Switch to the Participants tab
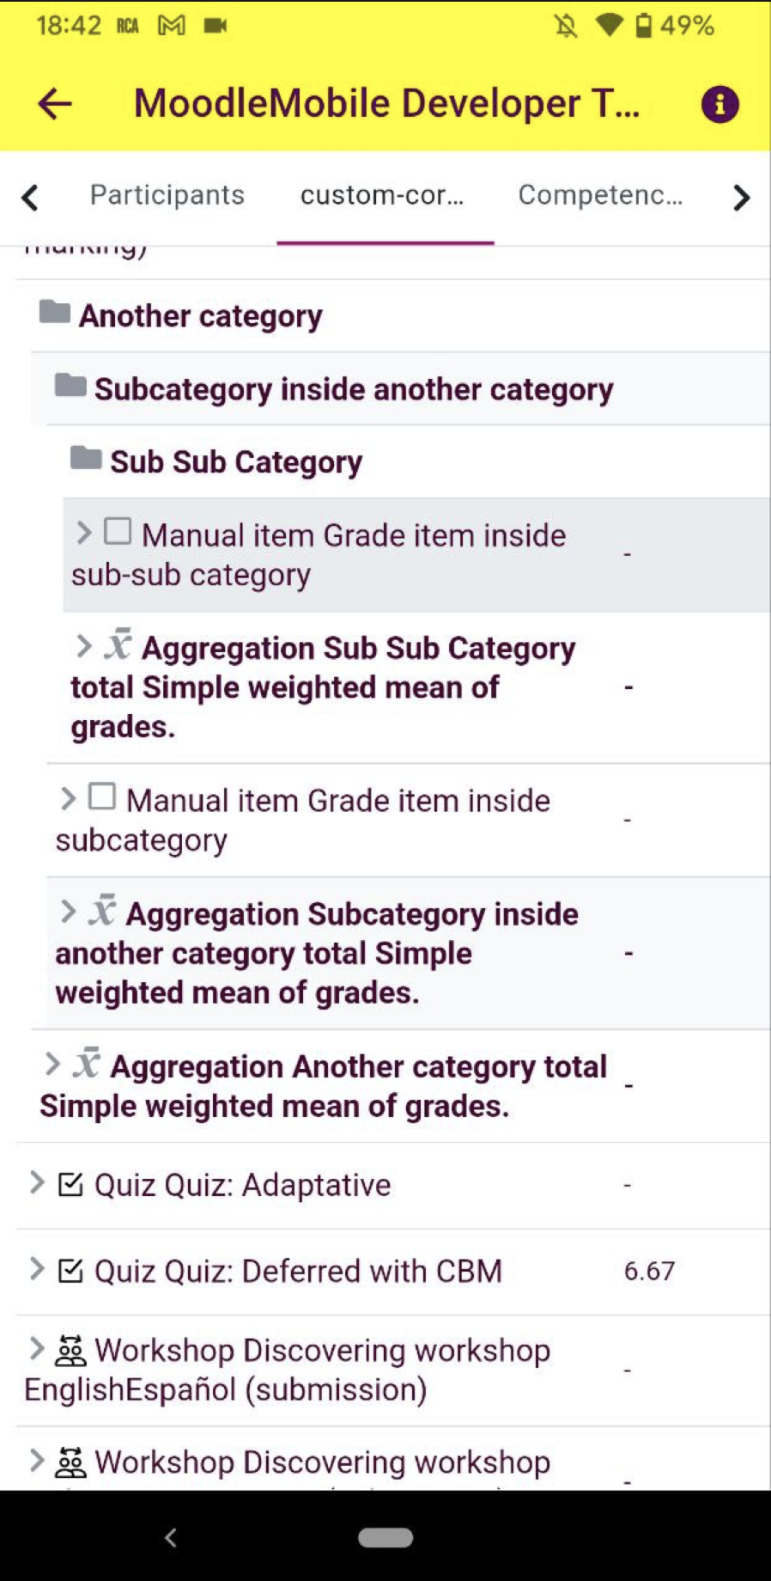 pyautogui.click(x=167, y=195)
